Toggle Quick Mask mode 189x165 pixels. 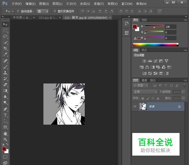click(5, 157)
